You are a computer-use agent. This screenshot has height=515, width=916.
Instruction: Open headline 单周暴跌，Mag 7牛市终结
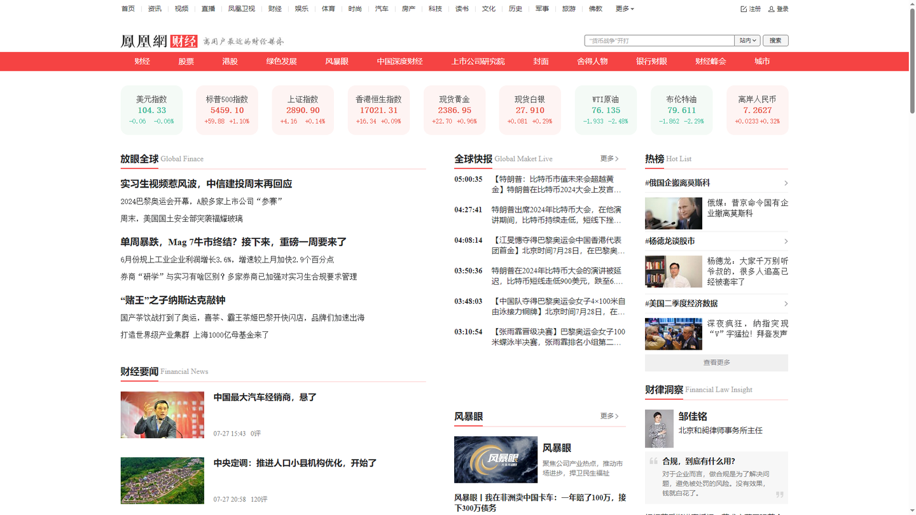point(233,242)
